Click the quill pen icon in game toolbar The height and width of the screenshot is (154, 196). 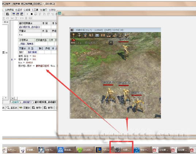click(x=120, y=35)
